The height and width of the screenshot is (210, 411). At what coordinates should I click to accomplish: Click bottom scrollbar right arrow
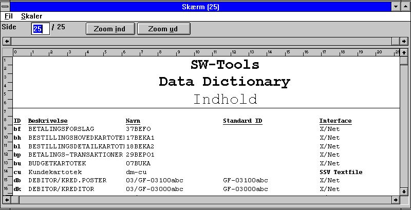(x=396, y=200)
